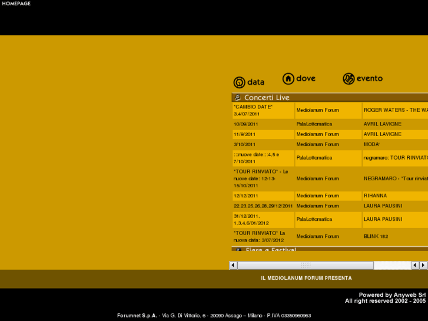Viewport: 428px width, 321px height.
Task: Click the Forumnet S.p.A. address footer text
Action: [x=214, y=316]
